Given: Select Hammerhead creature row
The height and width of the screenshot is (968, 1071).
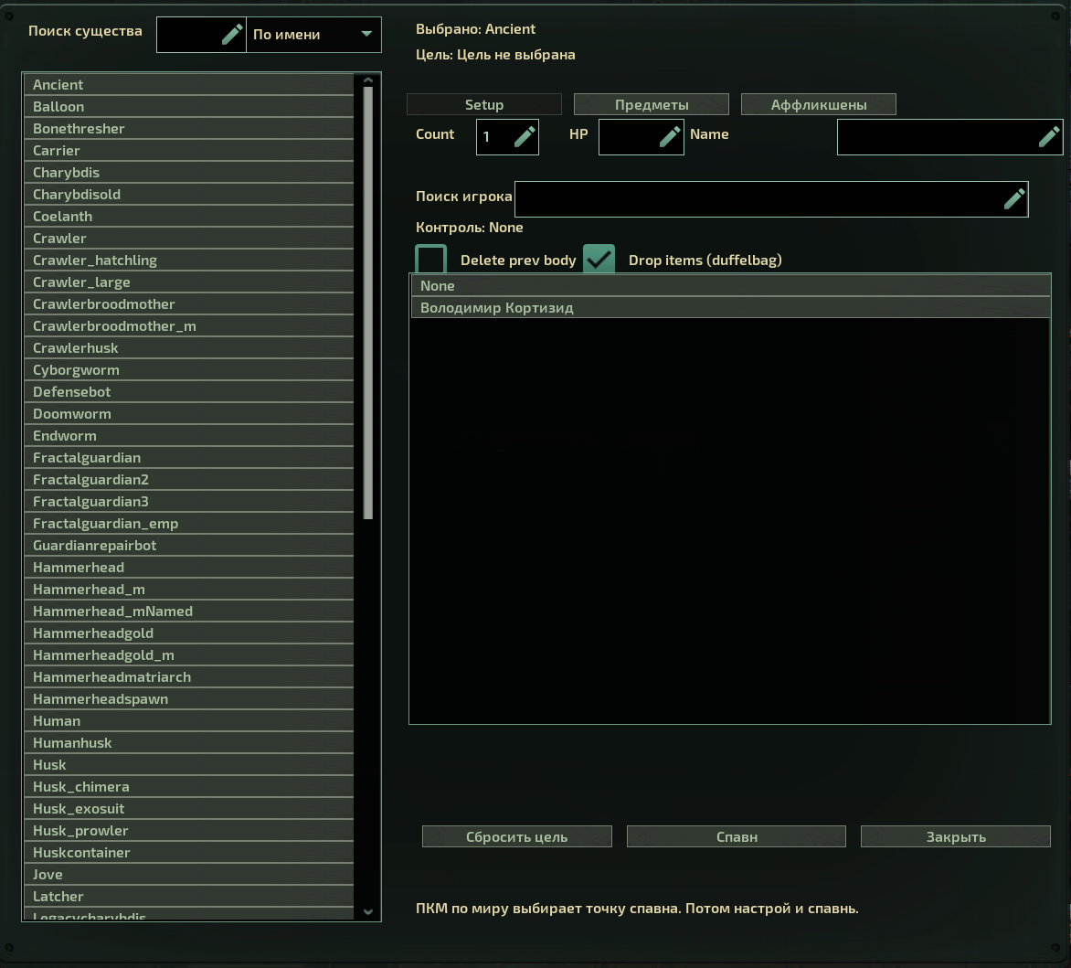Looking at the screenshot, I should pos(189,567).
